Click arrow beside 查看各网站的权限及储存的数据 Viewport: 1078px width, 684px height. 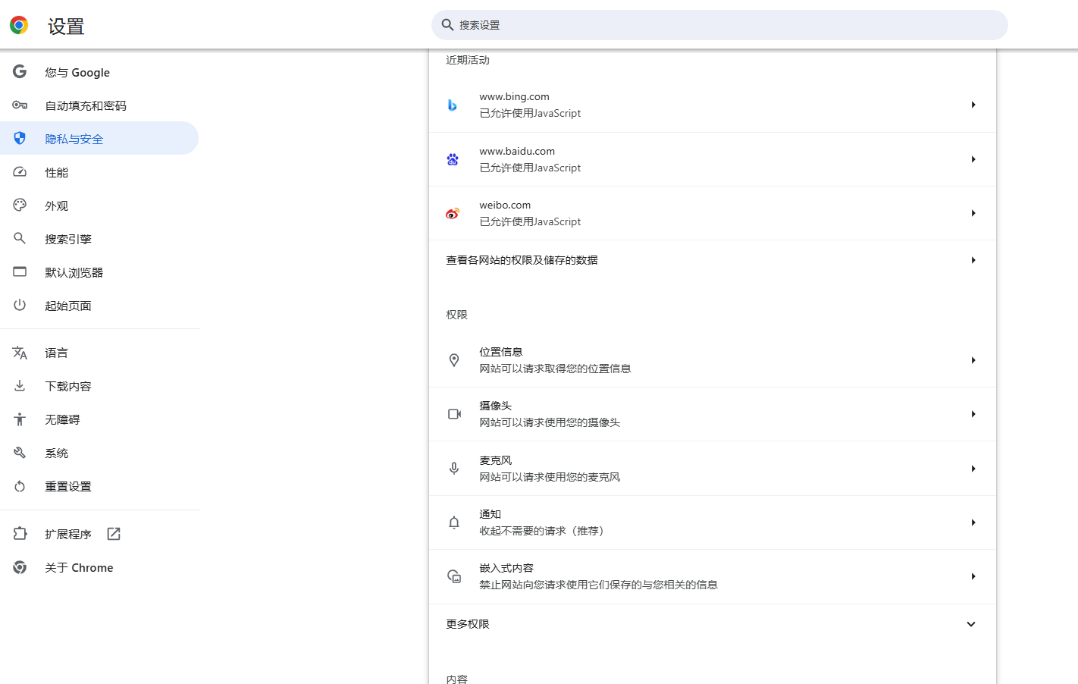click(x=973, y=260)
